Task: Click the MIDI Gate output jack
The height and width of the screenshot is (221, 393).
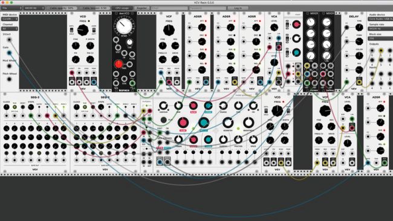Action: (9, 53)
